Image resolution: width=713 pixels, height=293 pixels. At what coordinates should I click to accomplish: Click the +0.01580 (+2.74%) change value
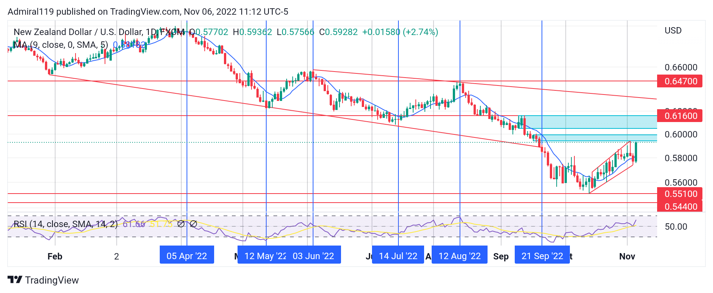(400, 32)
